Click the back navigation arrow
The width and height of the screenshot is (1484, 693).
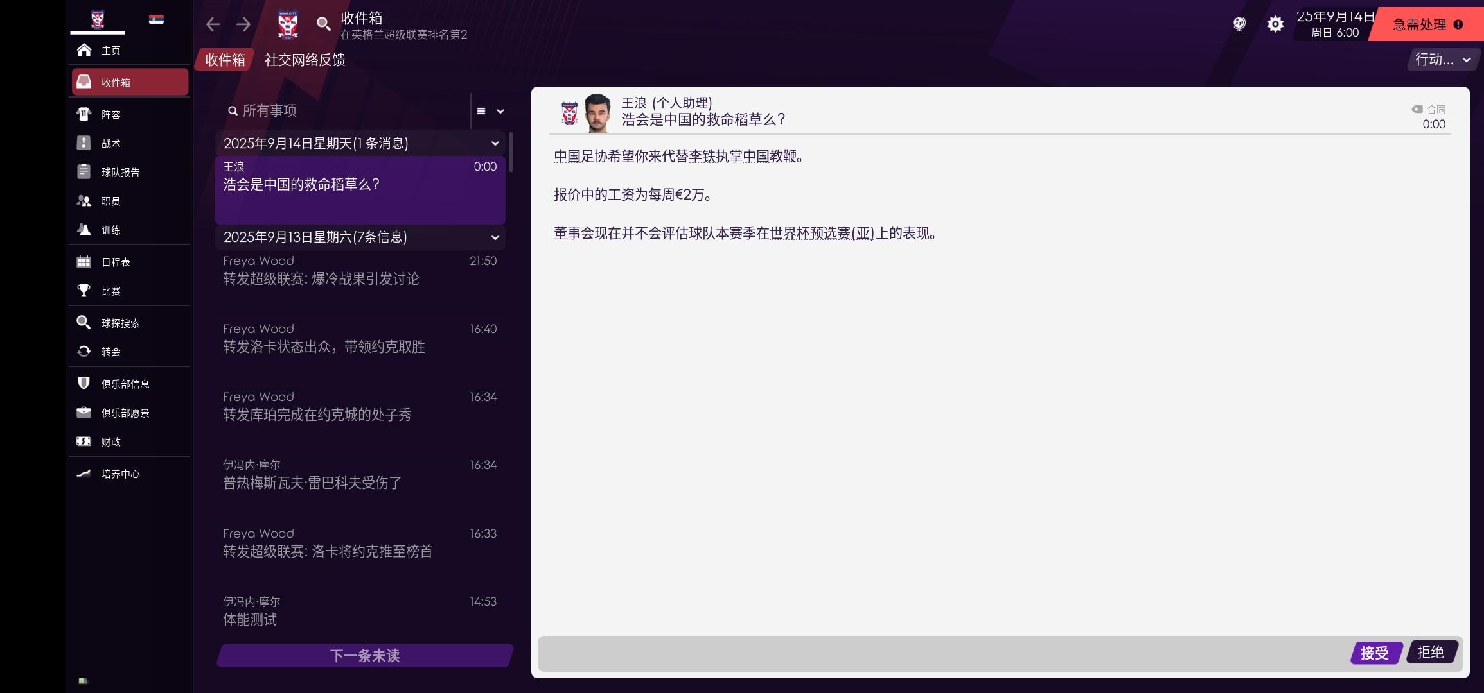click(x=213, y=24)
